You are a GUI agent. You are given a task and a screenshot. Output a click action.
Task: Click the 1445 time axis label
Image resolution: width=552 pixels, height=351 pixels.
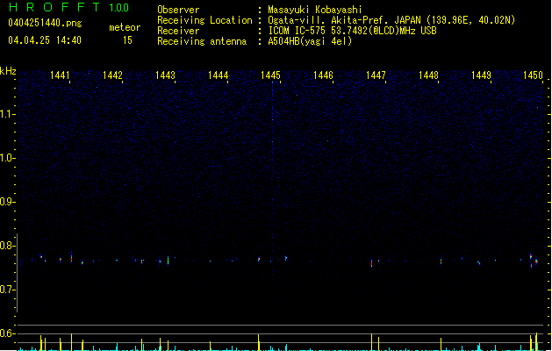coord(270,75)
